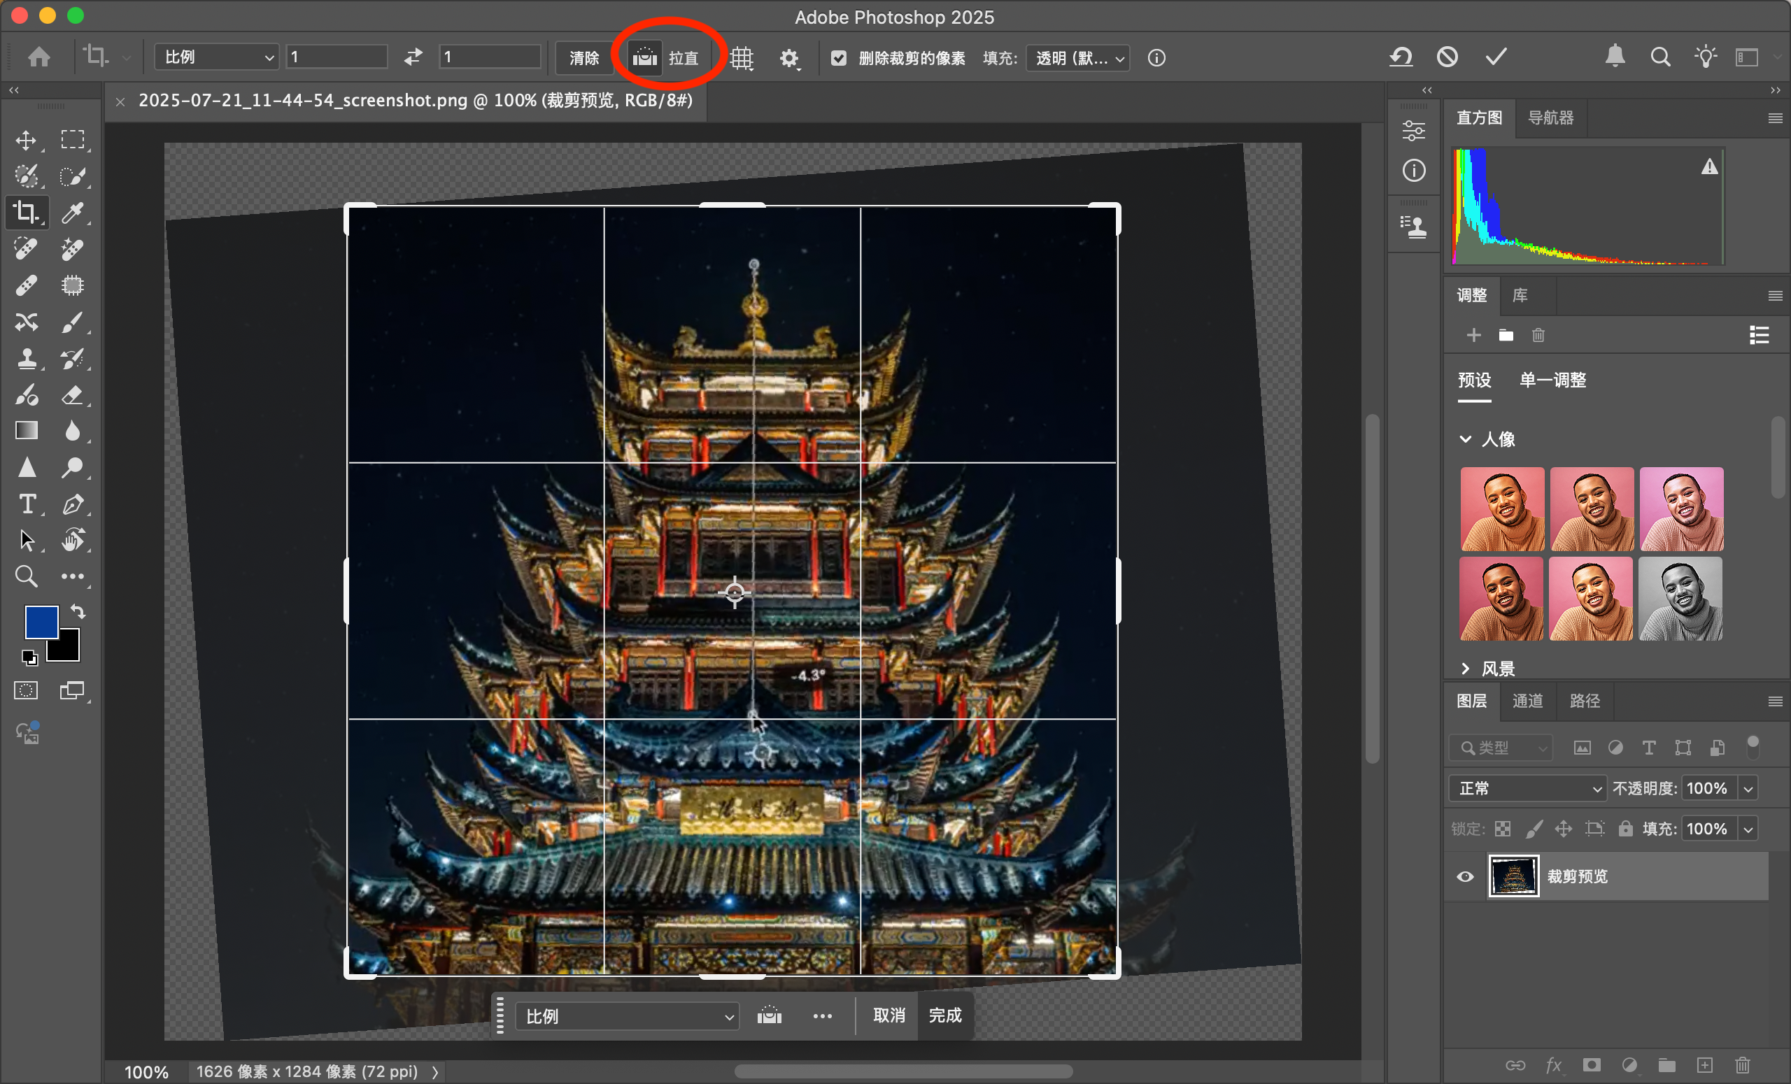This screenshot has width=1791, height=1084.
Task: Select the Type tool
Action: [27, 504]
